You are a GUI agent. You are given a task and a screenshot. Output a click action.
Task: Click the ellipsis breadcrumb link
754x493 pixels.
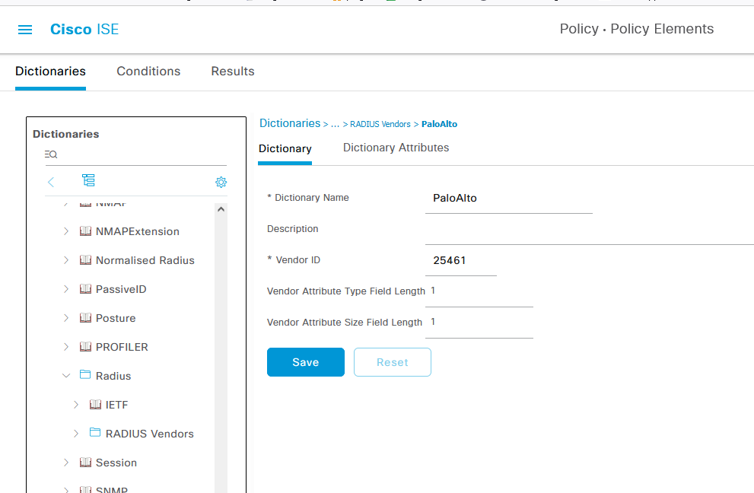coord(336,123)
